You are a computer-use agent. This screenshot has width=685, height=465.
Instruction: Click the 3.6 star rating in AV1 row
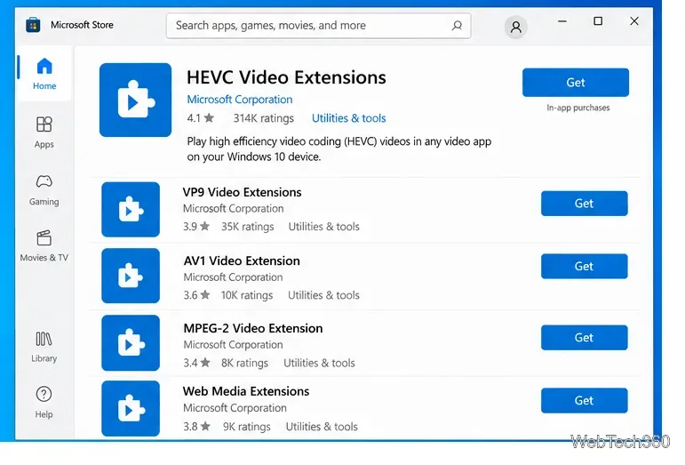coord(196,295)
